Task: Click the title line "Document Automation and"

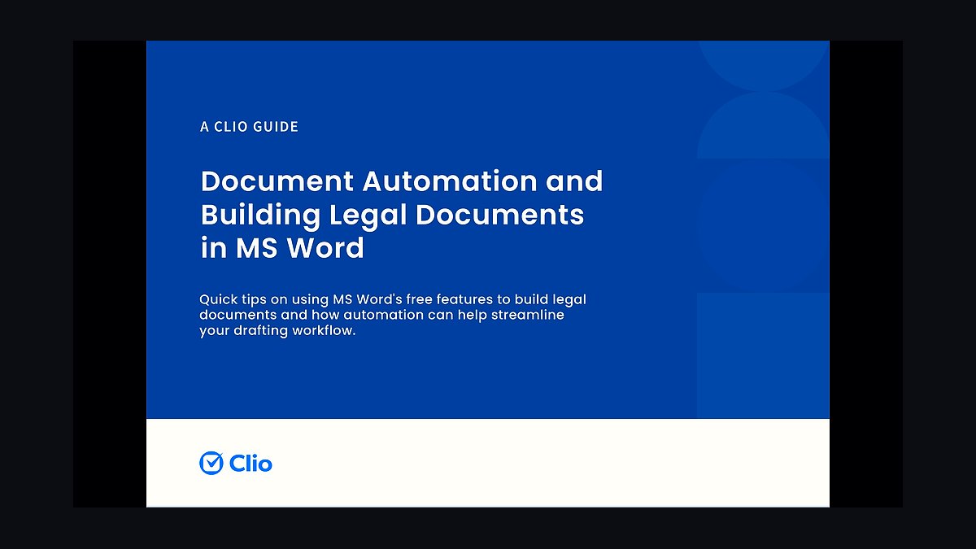Action: pyautogui.click(x=402, y=181)
